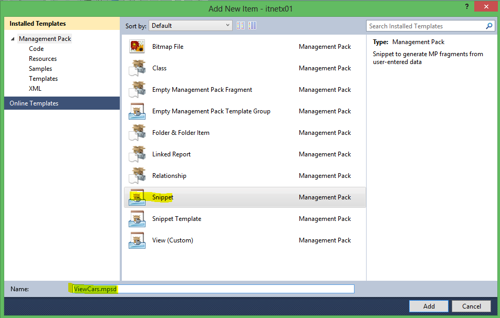Click the Linked Report template icon

tap(137, 154)
